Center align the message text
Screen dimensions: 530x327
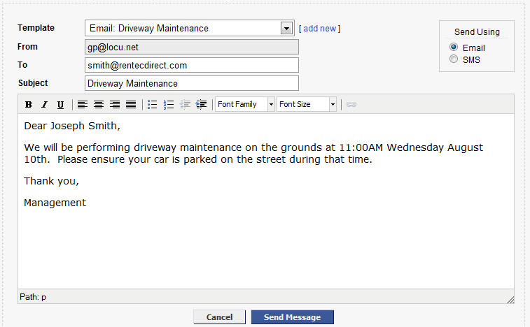[x=98, y=105]
